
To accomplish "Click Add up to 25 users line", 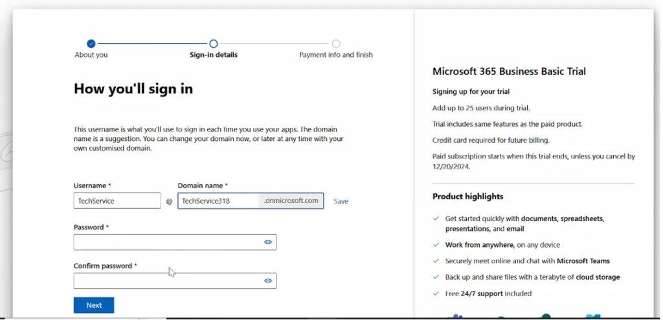I will pyautogui.click(x=481, y=108).
